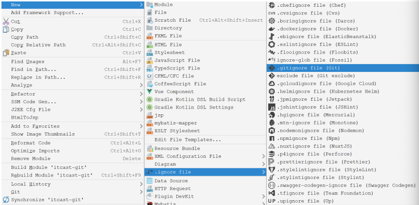Select mybatis-mapper template
The height and width of the screenshot is (205, 419).
(205, 123)
